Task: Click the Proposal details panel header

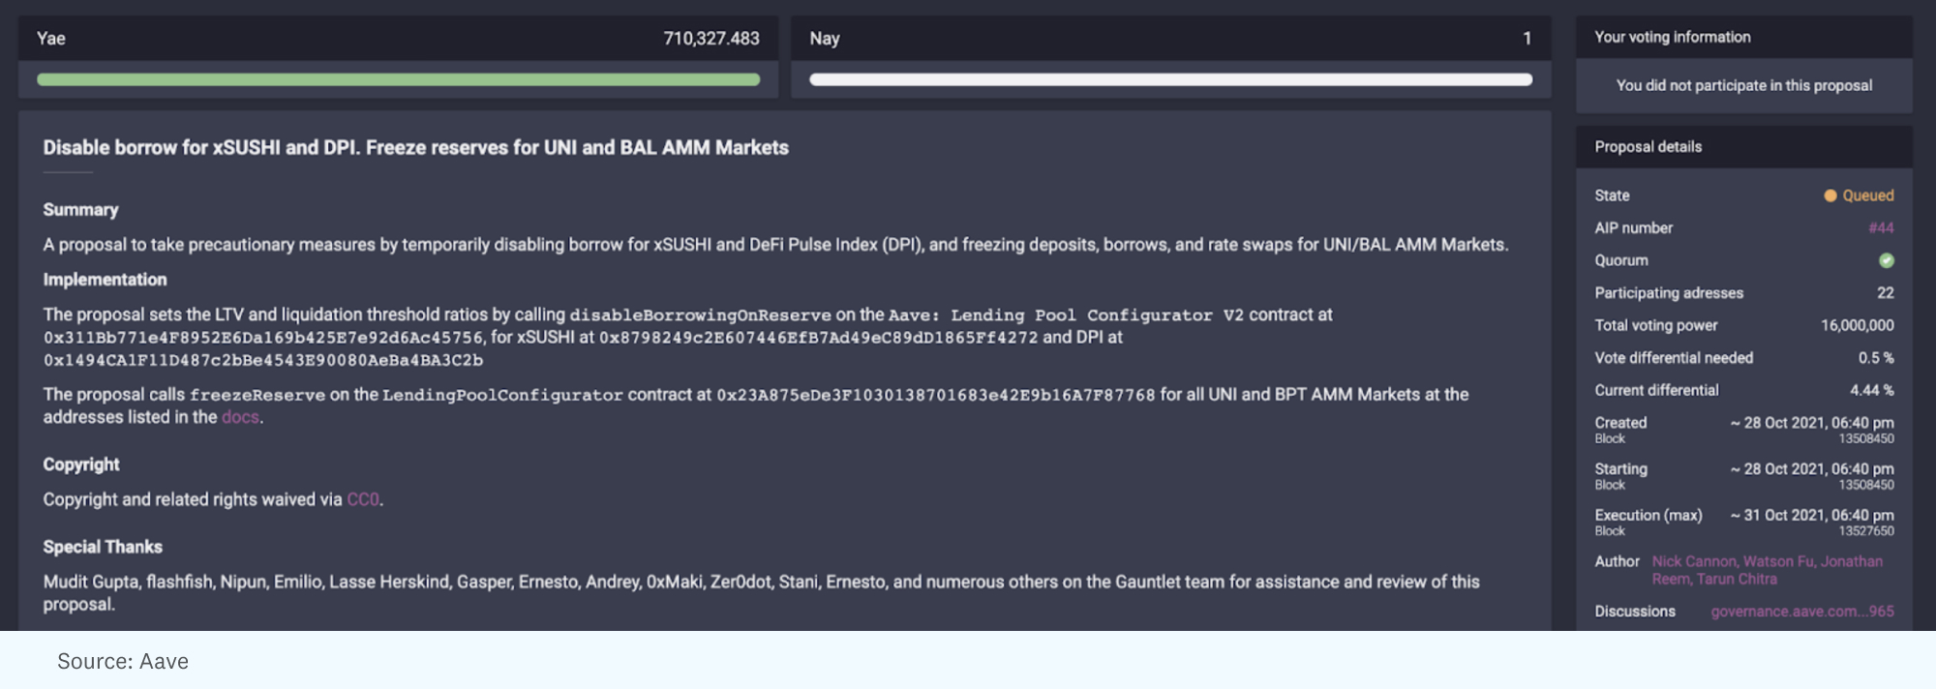Action: pyautogui.click(x=1648, y=147)
